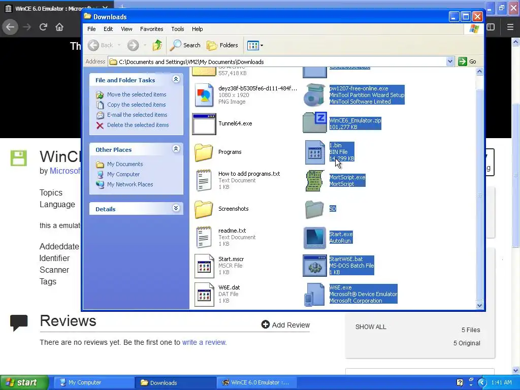Select the StartW6E.bat batch file icon
This screenshot has height=390, width=520.
(315, 266)
